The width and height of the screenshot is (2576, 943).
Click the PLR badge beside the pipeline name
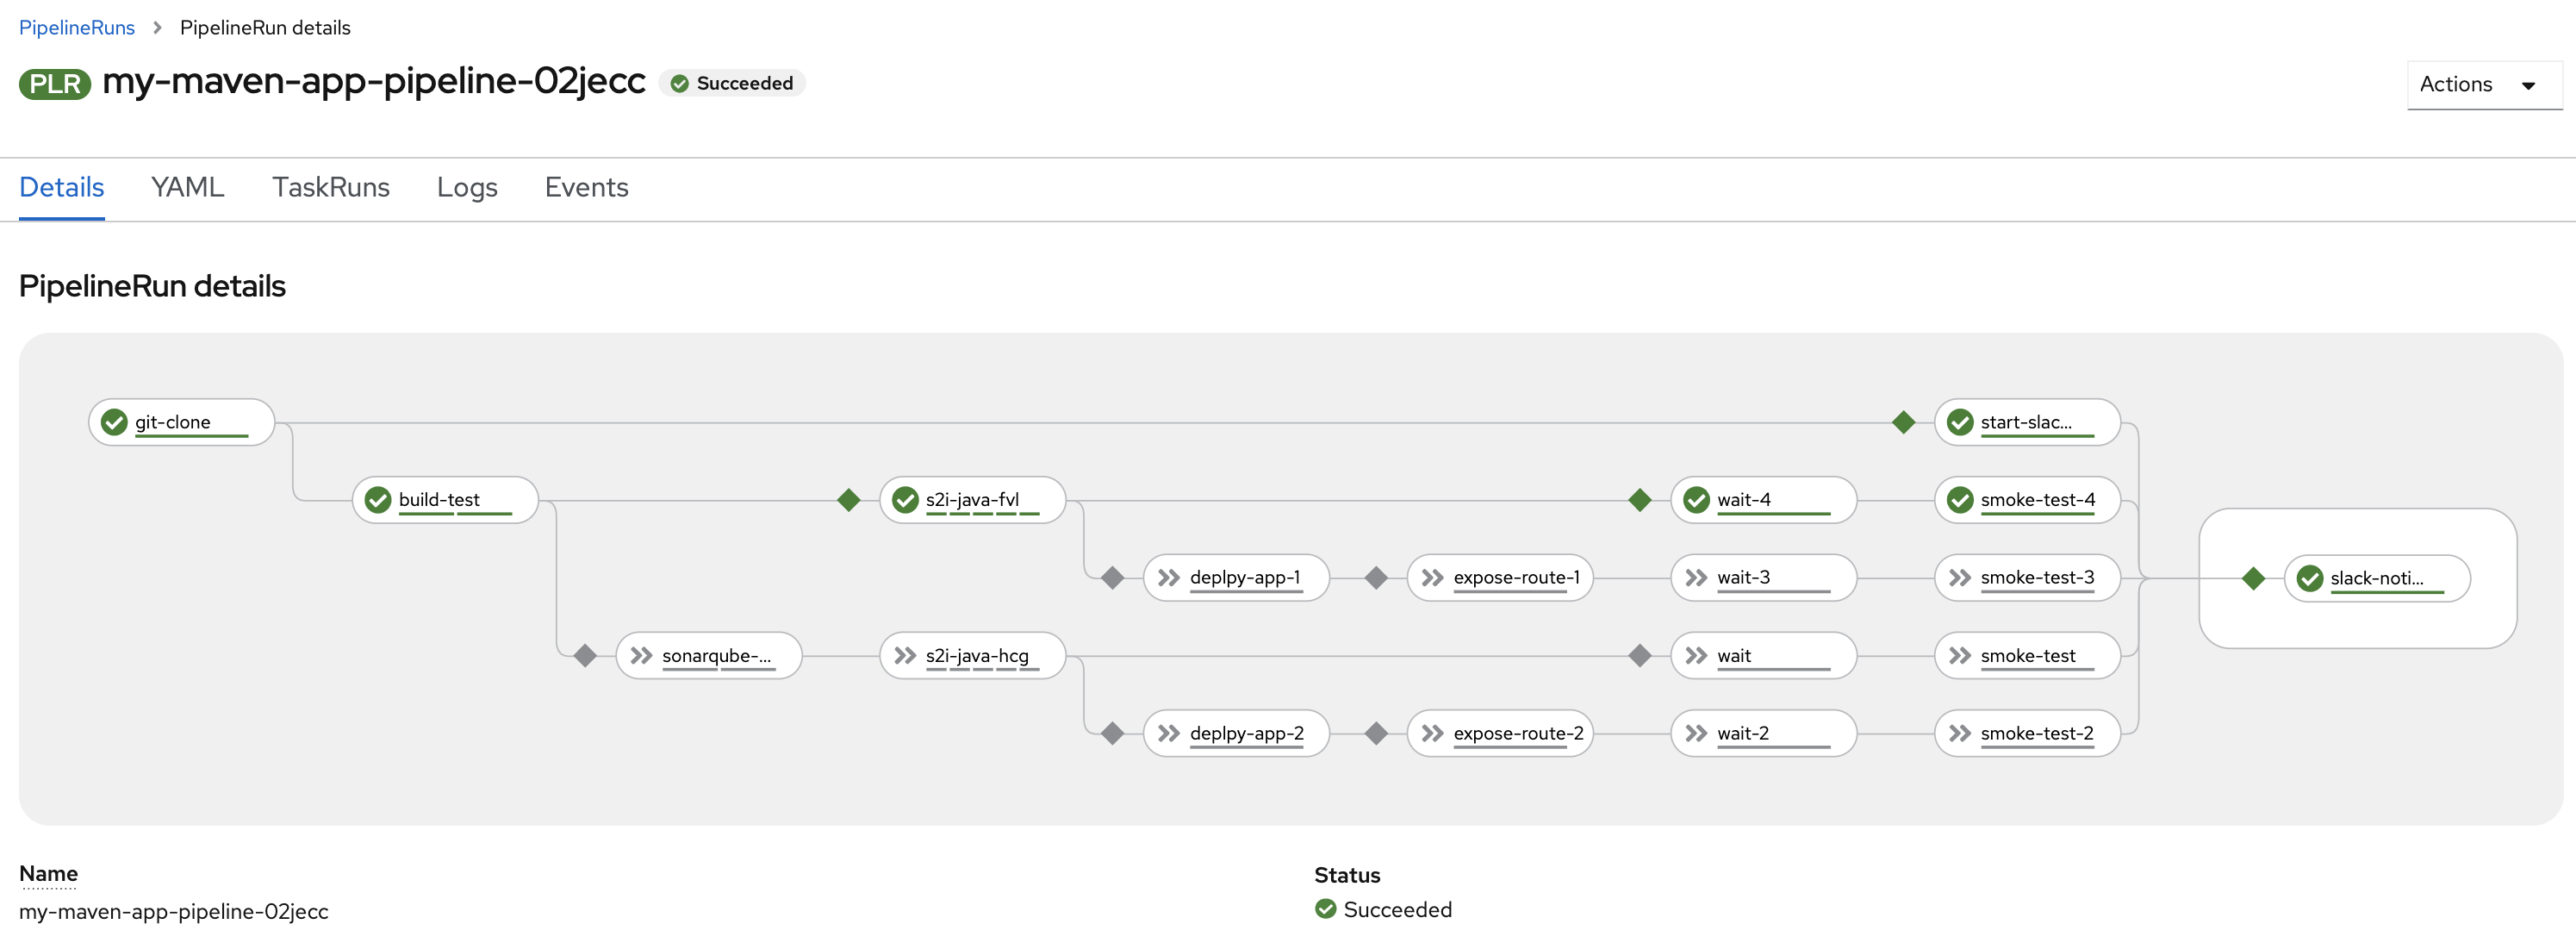pos(53,83)
